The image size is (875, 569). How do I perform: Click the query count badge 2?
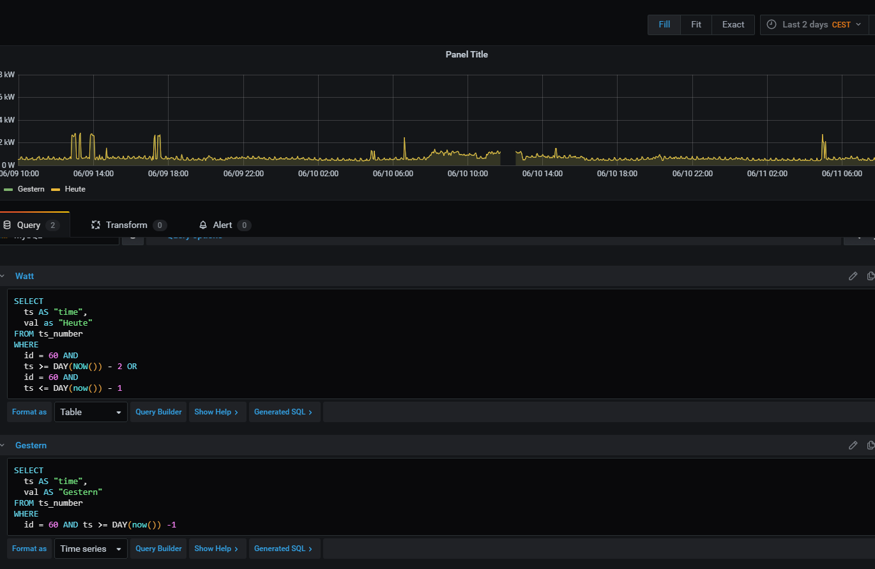[x=53, y=225]
